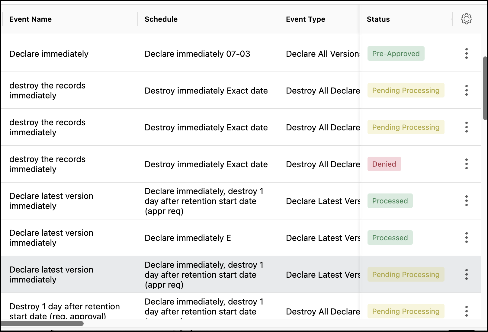Image resolution: width=488 pixels, height=332 pixels.
Task: Sort by the Event Name column header
Action: 30,19
